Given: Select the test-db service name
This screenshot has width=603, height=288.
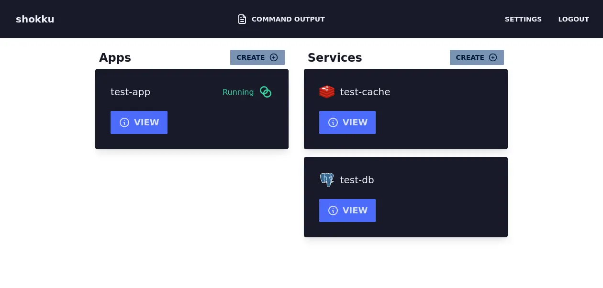Looking at the screenshot, I should [357, 180].
